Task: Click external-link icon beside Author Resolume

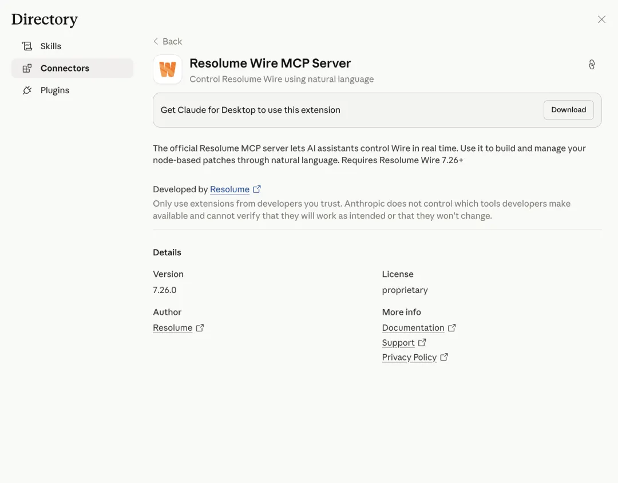Action: (x=200, y=328)
